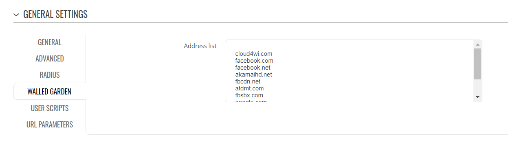Switch to the Advanced tab
This screenshot has width=508, height=158.
coord(50,59)
